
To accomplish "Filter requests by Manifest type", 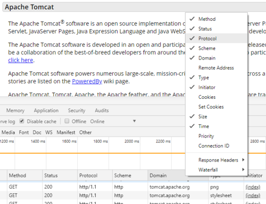I will 66,132.
